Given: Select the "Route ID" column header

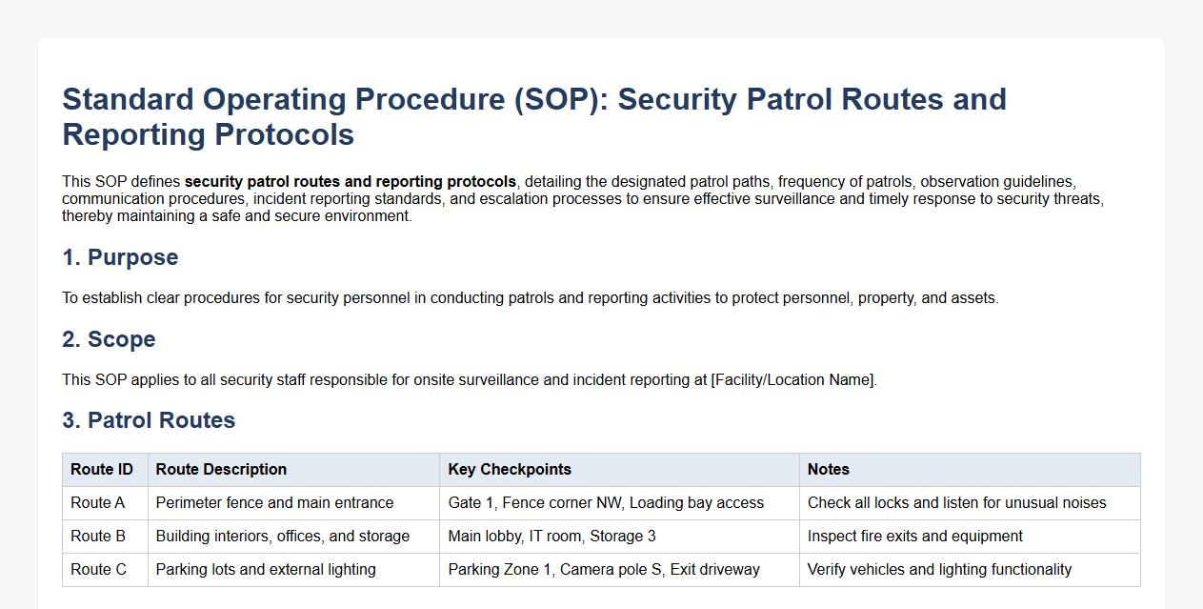Looking at the screenshot, I should (102, 470).
